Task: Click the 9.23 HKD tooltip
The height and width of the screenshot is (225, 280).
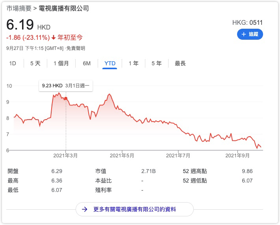Action: pyautogui.click(x=66, y=86)
